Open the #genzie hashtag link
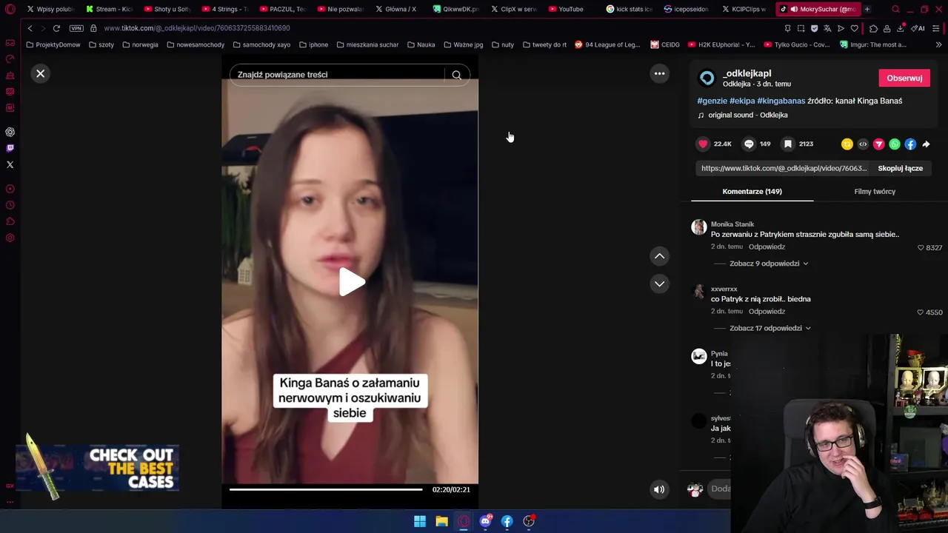The image size is (948, 533). [x=712, y=101]
